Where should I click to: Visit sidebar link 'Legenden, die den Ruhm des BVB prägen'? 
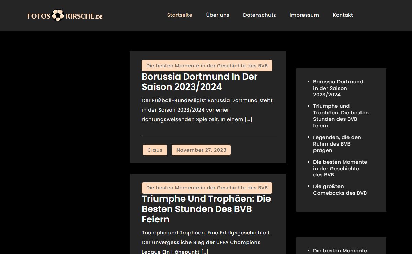tap(337, 144)
